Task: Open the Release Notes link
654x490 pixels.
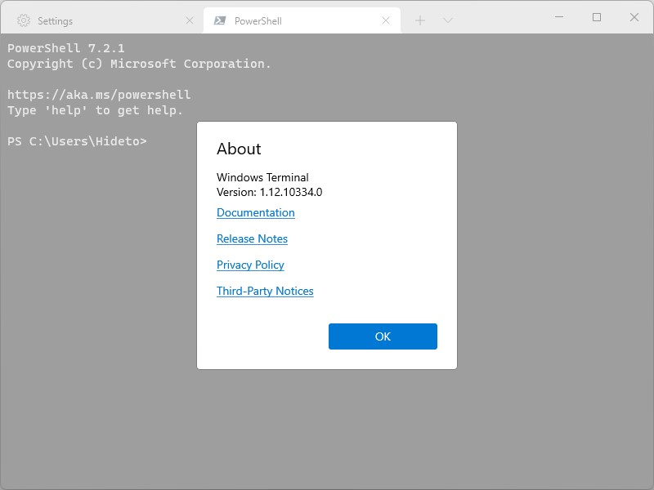Action: (252, 238)
